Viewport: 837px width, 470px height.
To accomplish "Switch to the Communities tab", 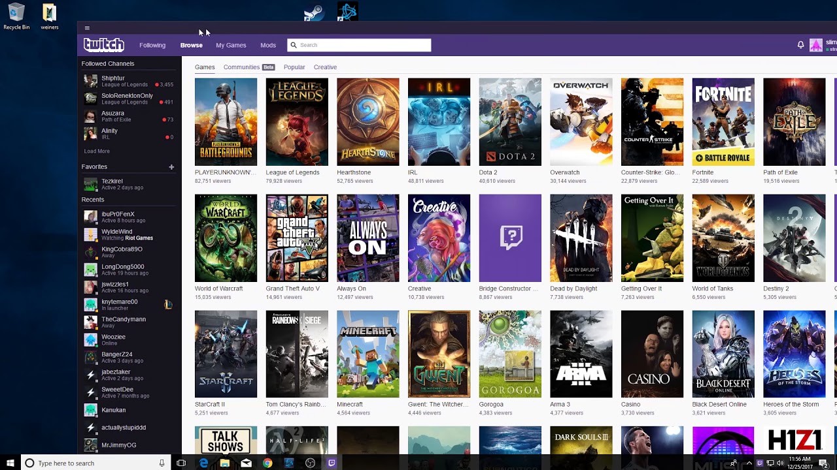I will point(241,67).
